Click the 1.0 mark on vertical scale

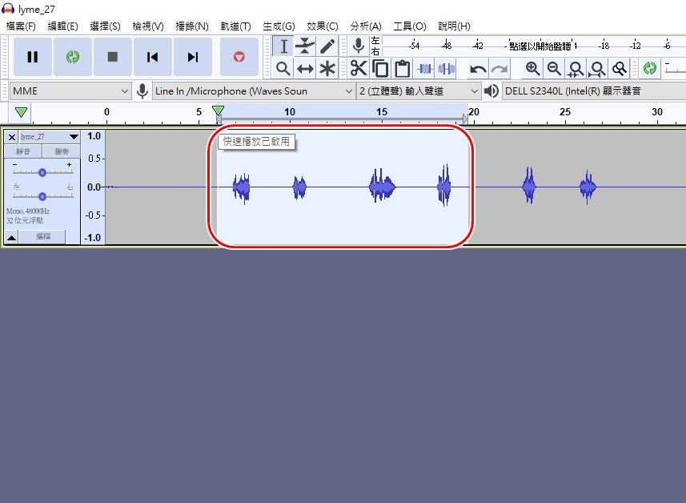coord(94,136)
